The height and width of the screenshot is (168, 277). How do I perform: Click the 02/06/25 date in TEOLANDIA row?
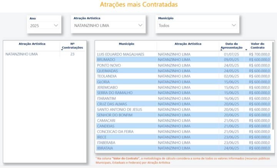232,76
